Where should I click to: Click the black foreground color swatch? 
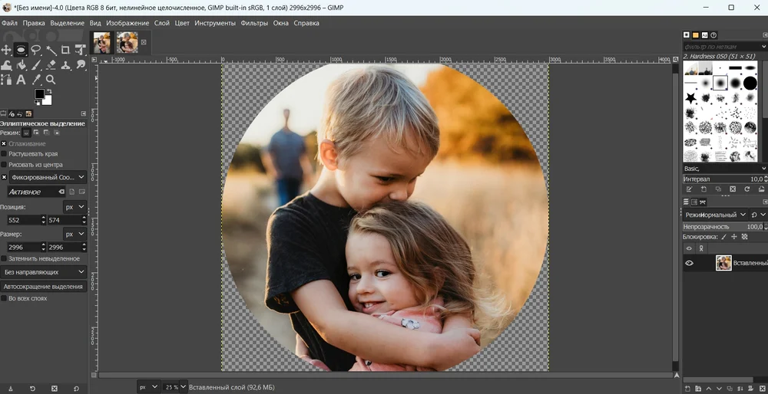coord(39,94)
